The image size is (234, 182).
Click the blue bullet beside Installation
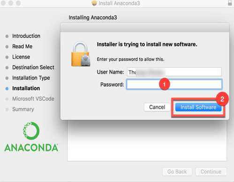point(7,89)
